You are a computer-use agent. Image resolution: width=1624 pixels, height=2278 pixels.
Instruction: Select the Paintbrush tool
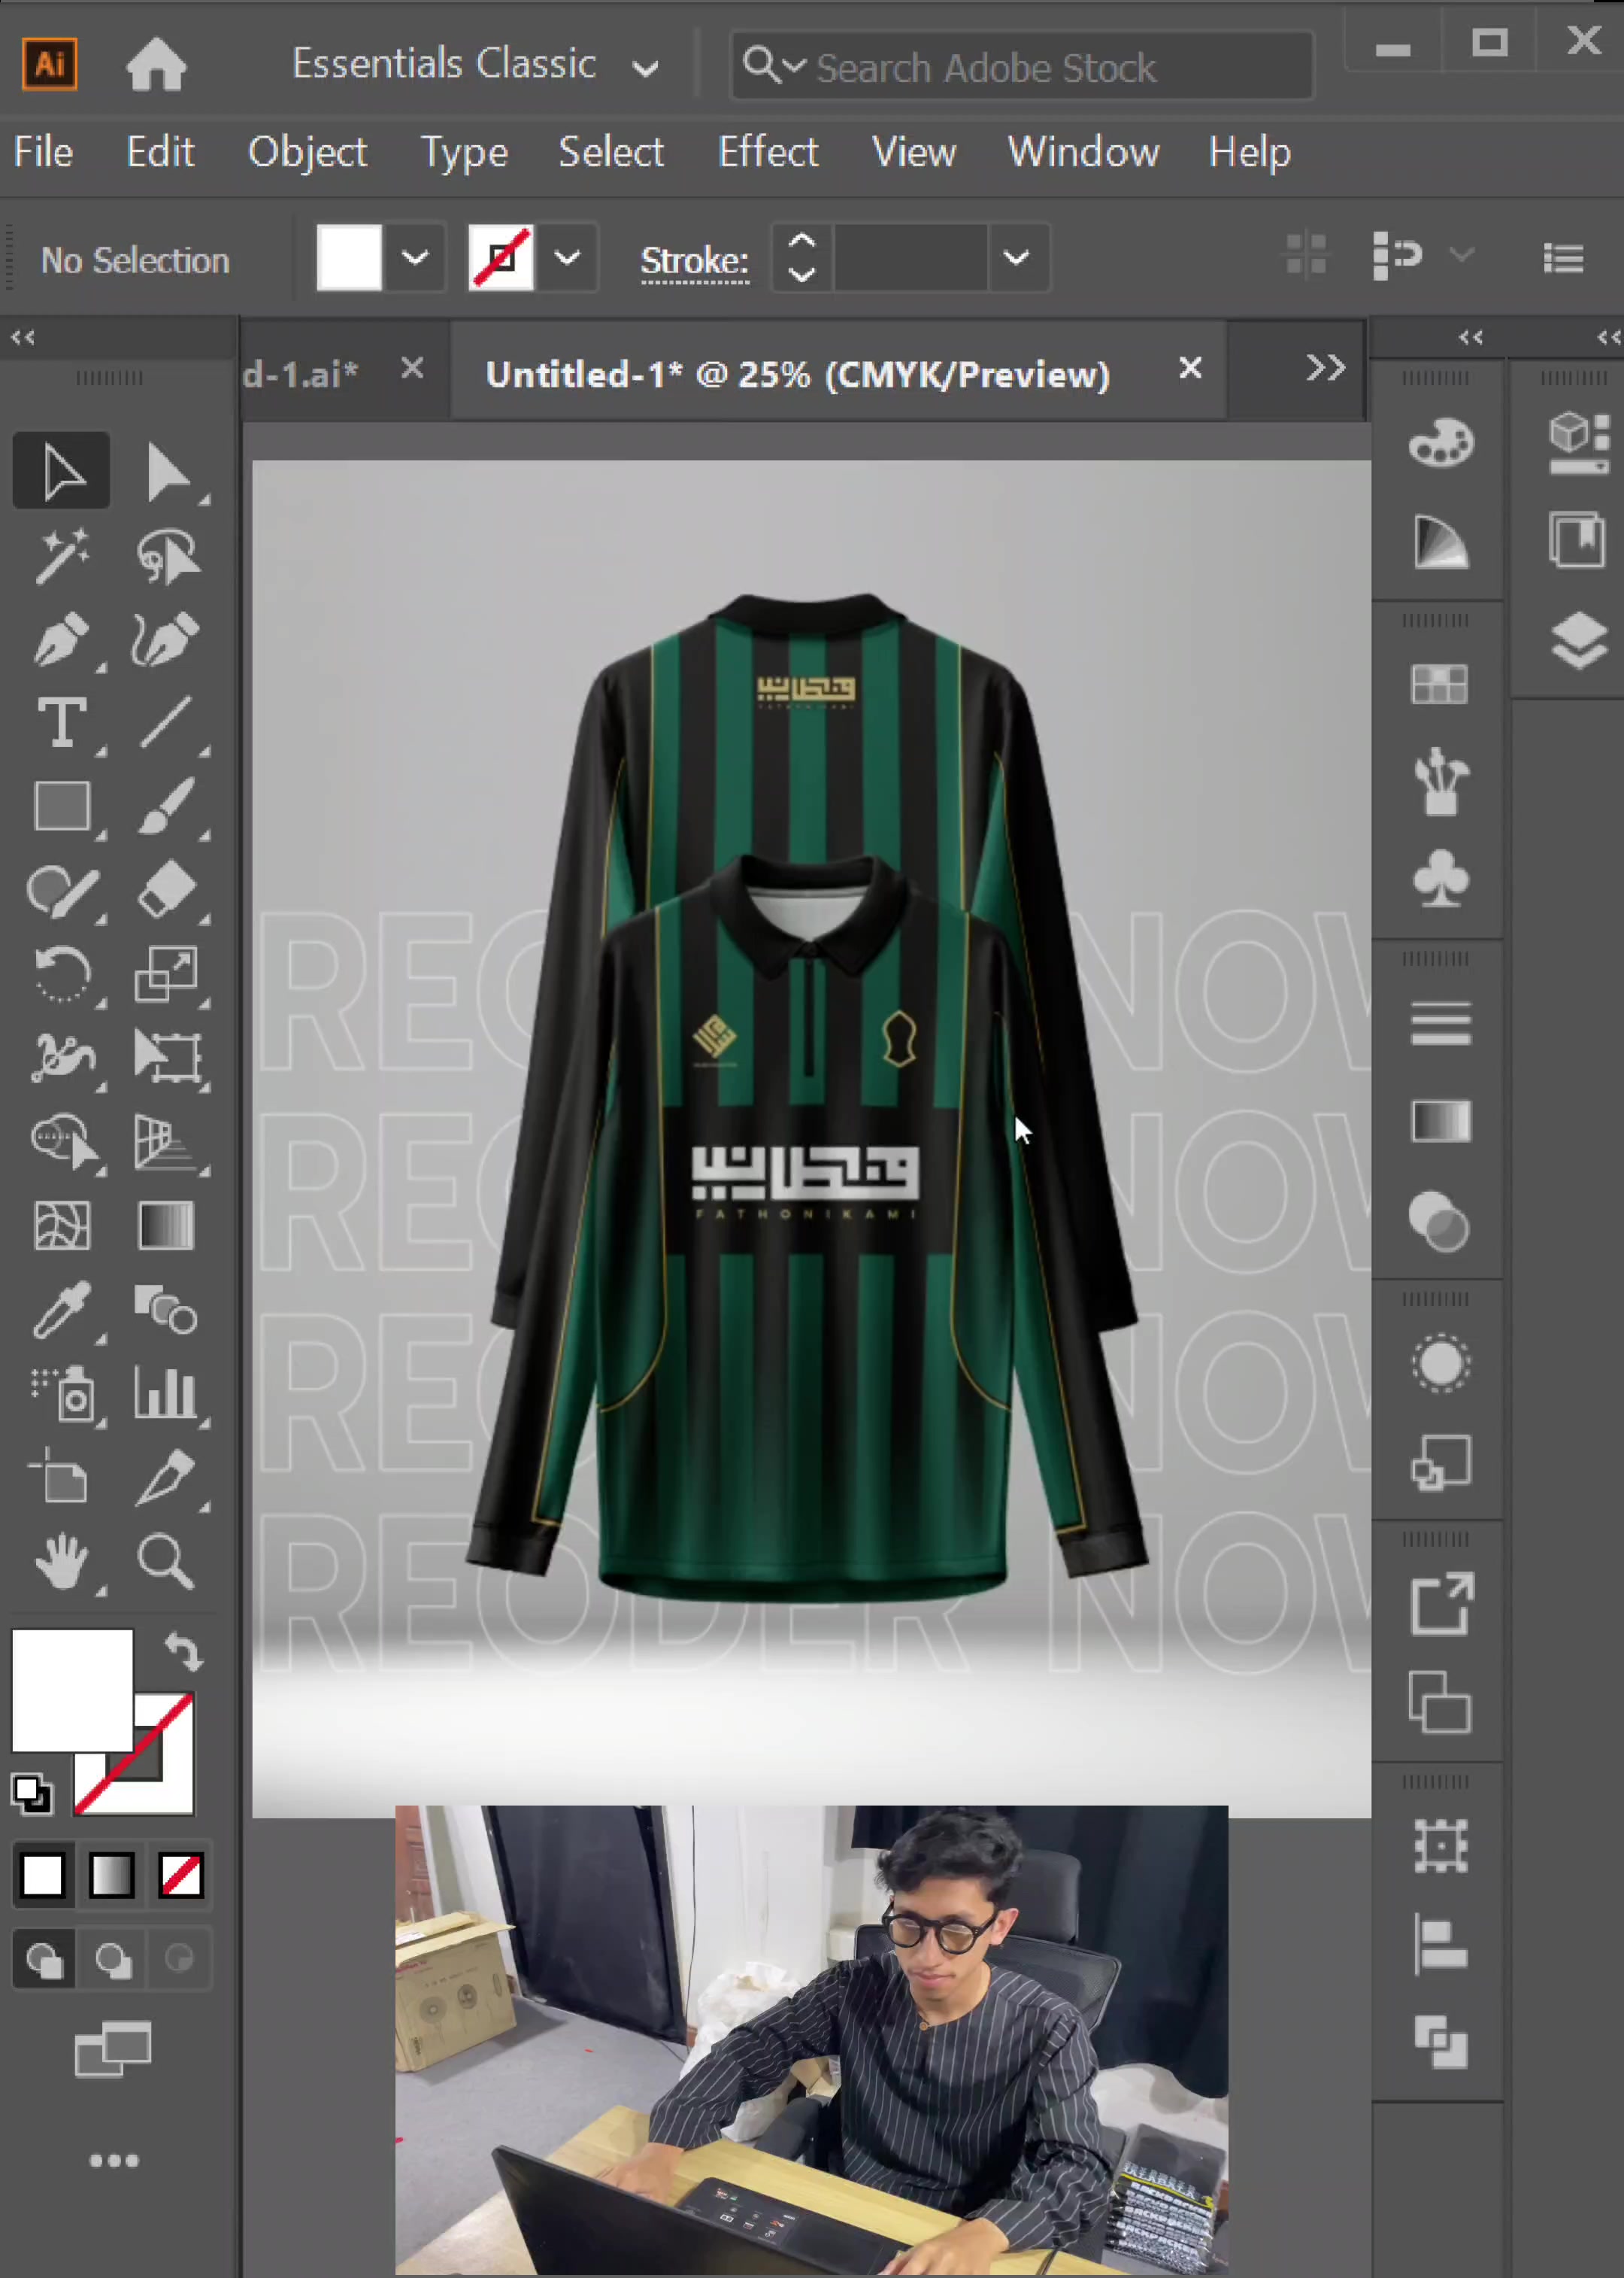(x=166, y=807)
